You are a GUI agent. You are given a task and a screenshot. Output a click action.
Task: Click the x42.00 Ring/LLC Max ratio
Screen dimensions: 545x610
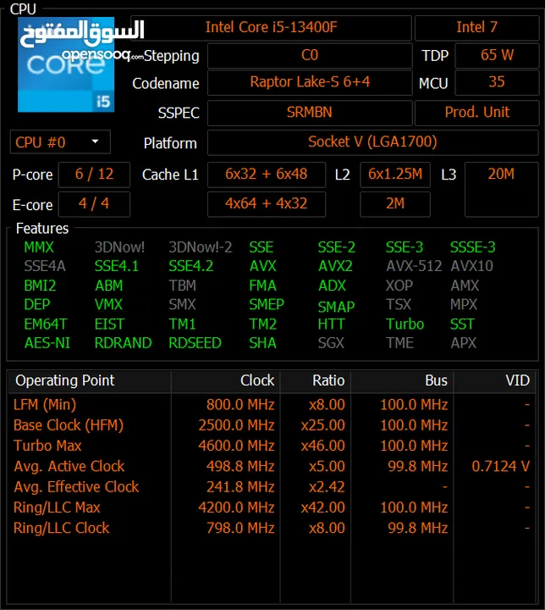(x=323, y=507)
